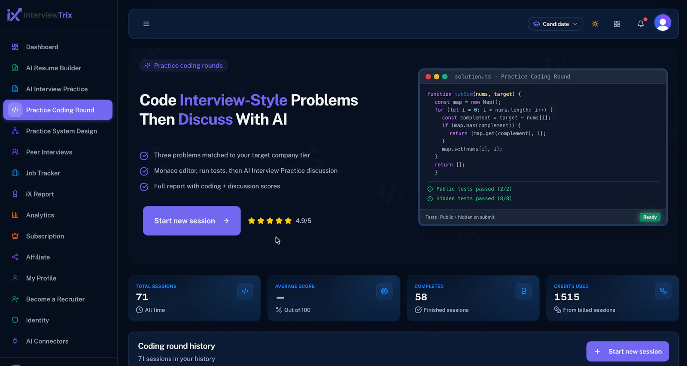Open iX Report page
This screenshot has width=687, height=366.
pyautogui.click(x=58, y=194)
